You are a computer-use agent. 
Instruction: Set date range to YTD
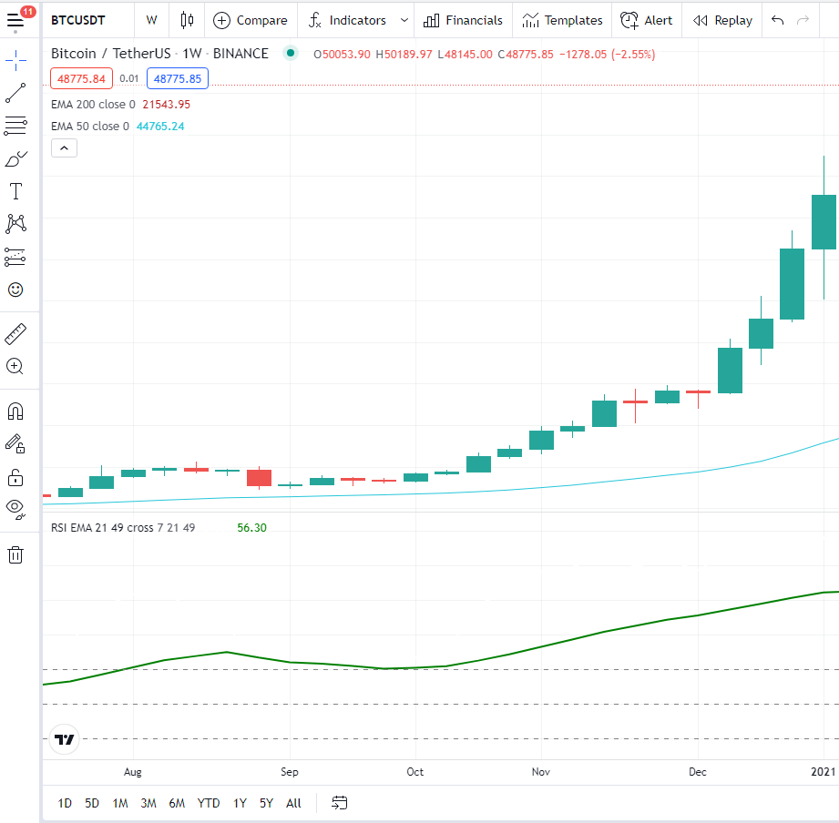tap(208, 803)
